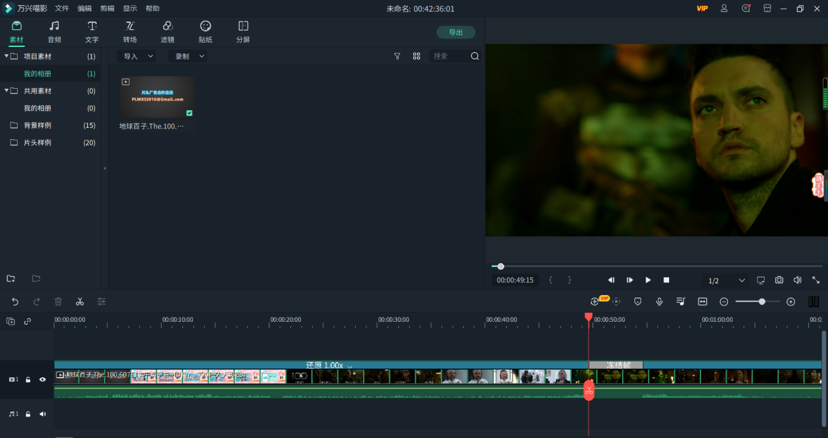
Task: Toggle the lock on video track 1
Action: coord(28,379)
